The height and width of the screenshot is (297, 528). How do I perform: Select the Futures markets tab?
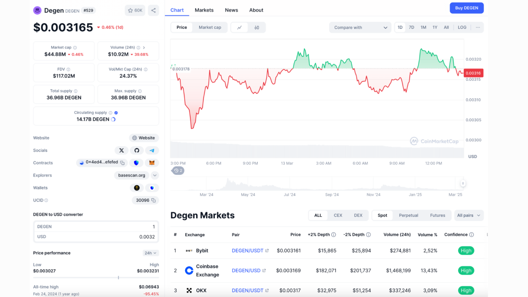(x=438, y=215)
